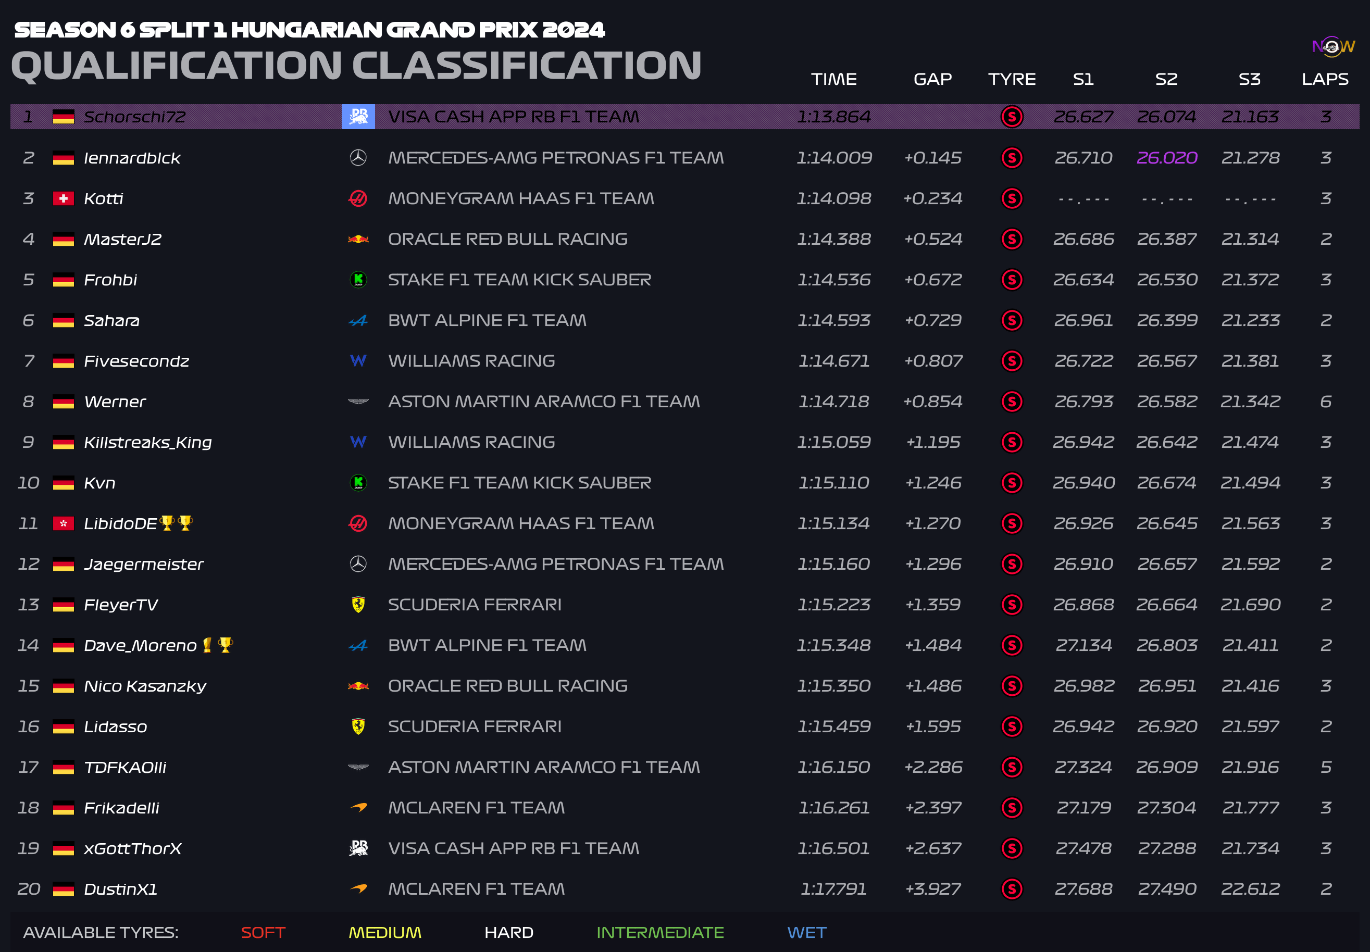Click the soft tyre icon in TDFKAOlli's row
1370x952 pixels.
coord(1012,767)
